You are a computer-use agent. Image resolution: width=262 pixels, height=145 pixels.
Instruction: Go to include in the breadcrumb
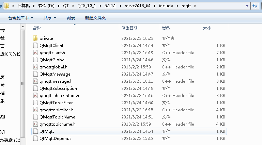pos(166,6)
